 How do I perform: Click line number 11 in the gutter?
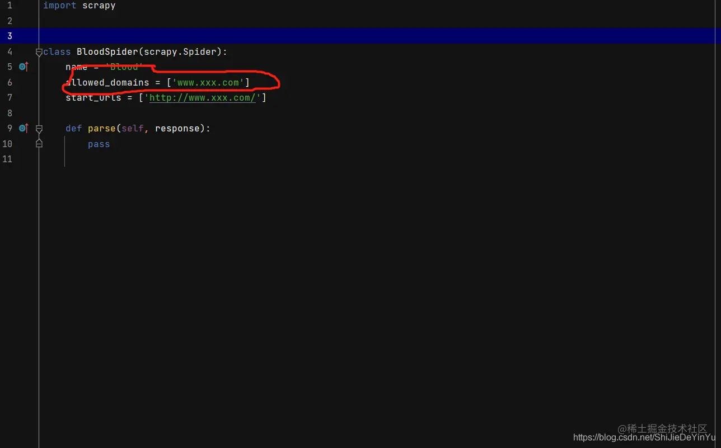[7, 159]
